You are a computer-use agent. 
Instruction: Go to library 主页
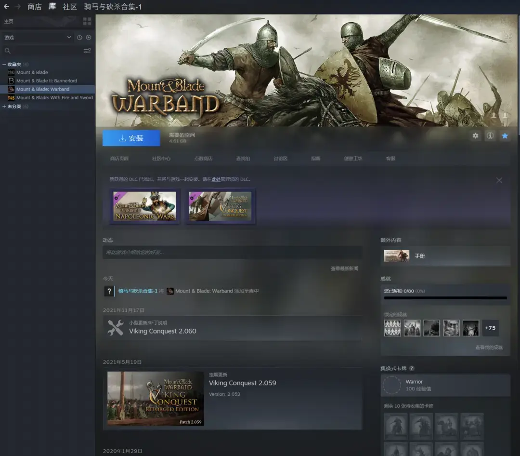point(9,22)
